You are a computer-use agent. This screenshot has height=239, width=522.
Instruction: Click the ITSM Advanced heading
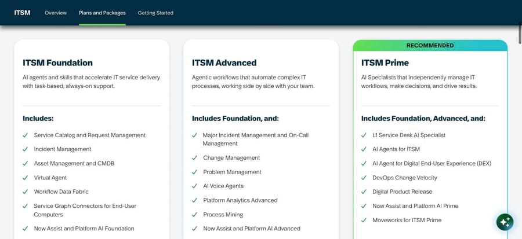[224, 62]
